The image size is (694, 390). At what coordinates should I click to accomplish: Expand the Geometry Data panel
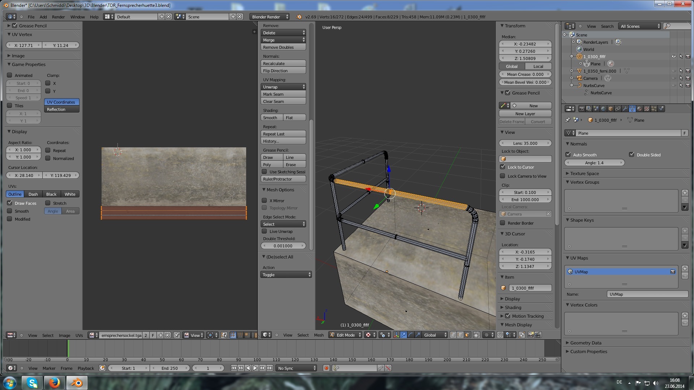click(586, 343)
